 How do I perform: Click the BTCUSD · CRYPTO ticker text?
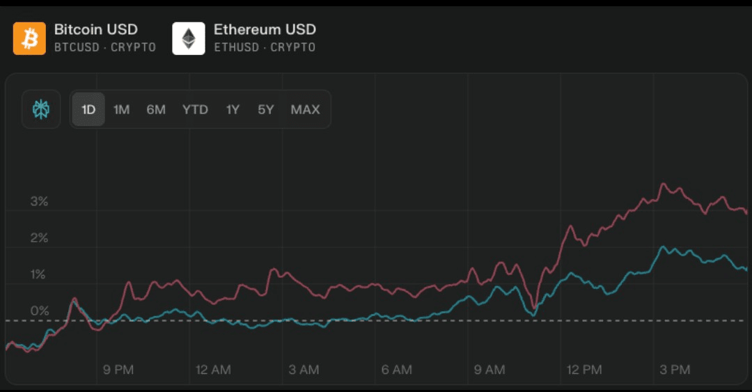[x=105, y=47]
